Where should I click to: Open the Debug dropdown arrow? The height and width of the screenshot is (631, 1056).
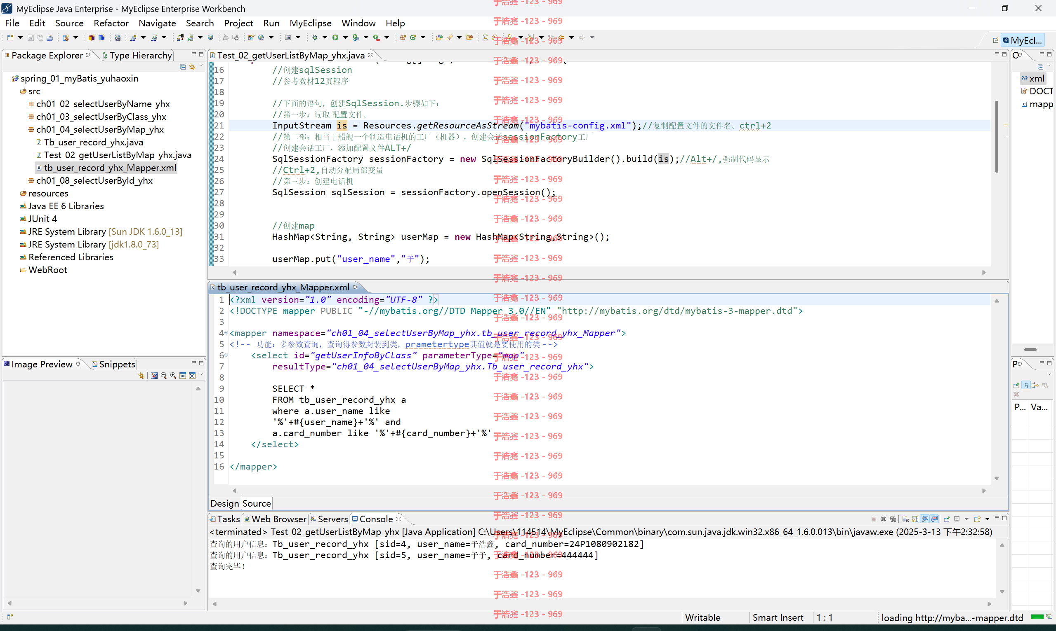[325, 38]
